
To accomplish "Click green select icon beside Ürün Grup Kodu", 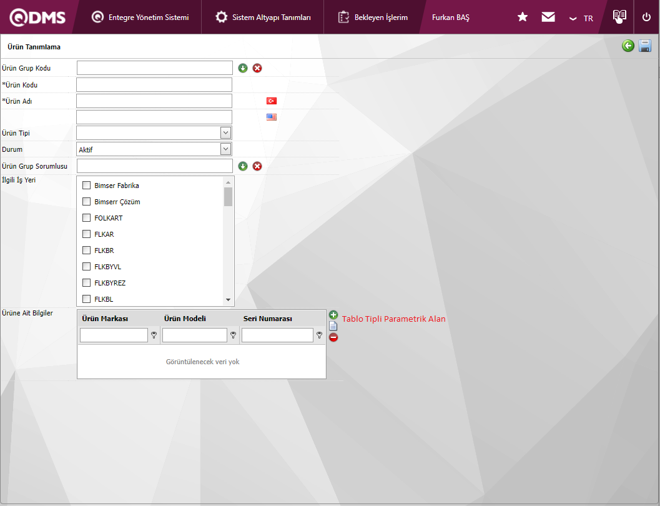I will coord(243,68).
